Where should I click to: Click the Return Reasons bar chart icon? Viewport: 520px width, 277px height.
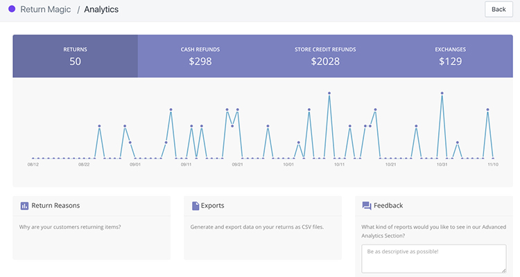(x=24, y=206)
